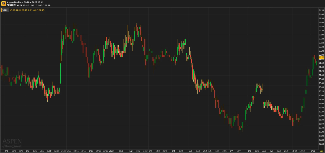Click the Aspen logo icon in header

pos(4,4)
